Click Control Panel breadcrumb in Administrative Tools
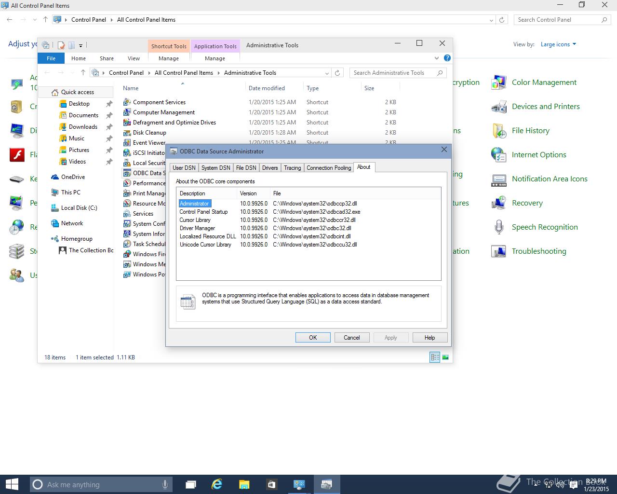Image resolution: width=617 pixels, height=494 pixels. pyautogui.click(x=126, y=73)
